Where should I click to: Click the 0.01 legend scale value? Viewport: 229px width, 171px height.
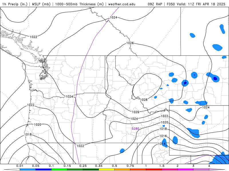coord(20,166)
